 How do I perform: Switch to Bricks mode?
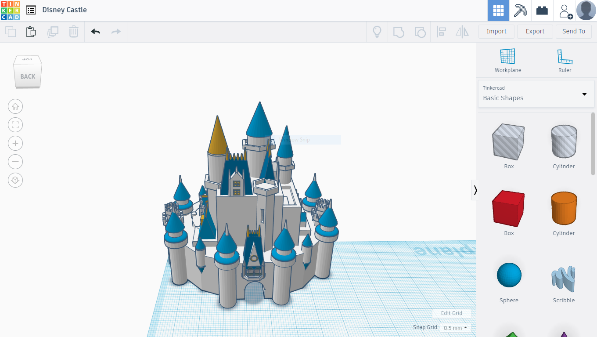tap(542, 11)
